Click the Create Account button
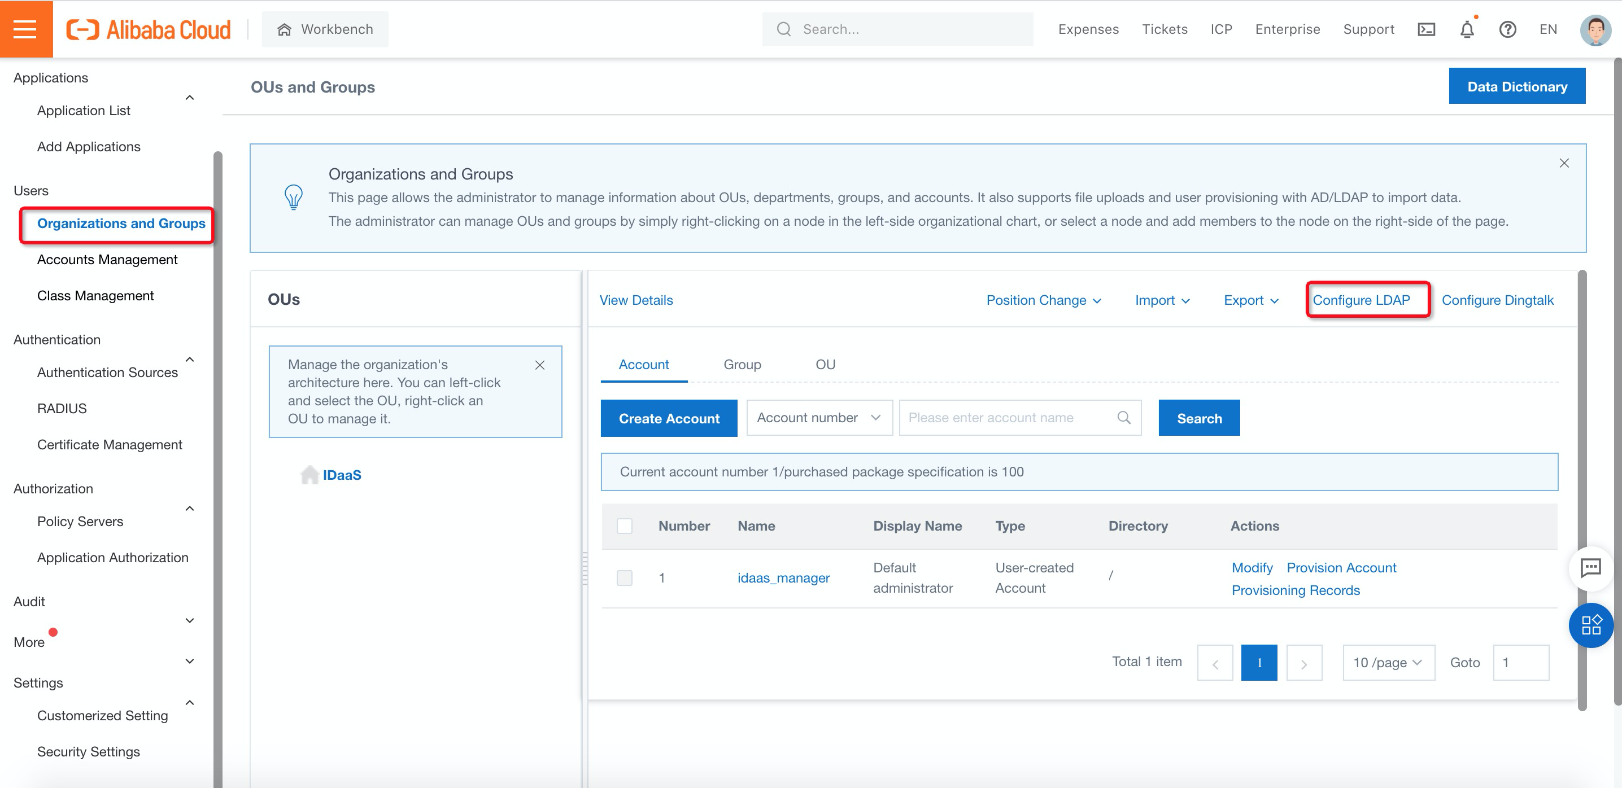The width and height of the screenshot is (1622, 788). tap(668, 418)
